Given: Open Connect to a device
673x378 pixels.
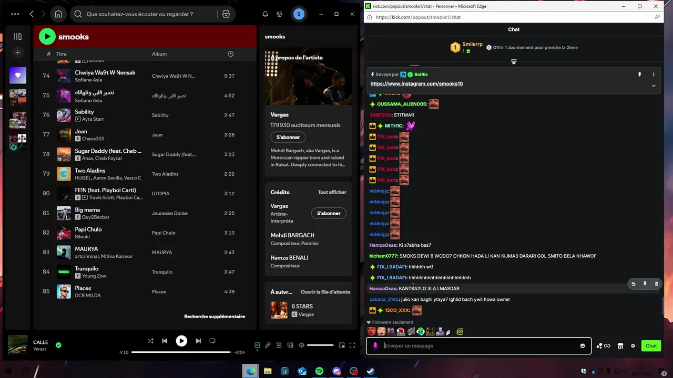Looking at the screenshot, I should pos(290,345).
